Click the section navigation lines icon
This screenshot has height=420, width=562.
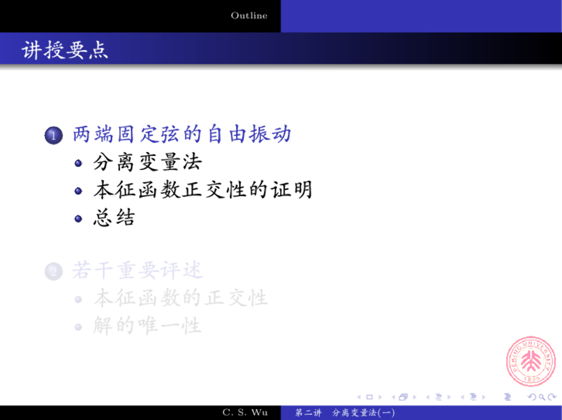point(473,397)
